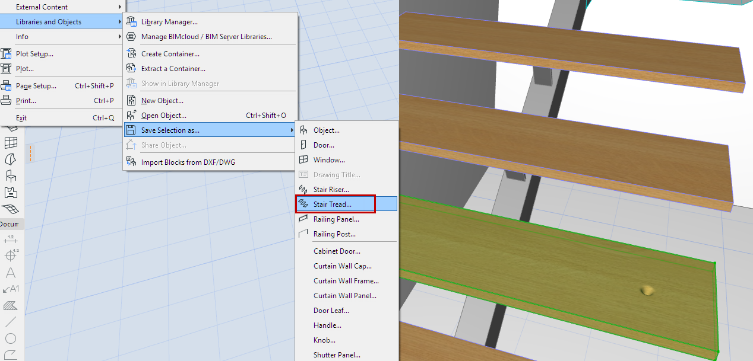Save selection as Curtain Wall Panel
The width and height of the screenshot is (753, 361).
(x=346, y=296)
